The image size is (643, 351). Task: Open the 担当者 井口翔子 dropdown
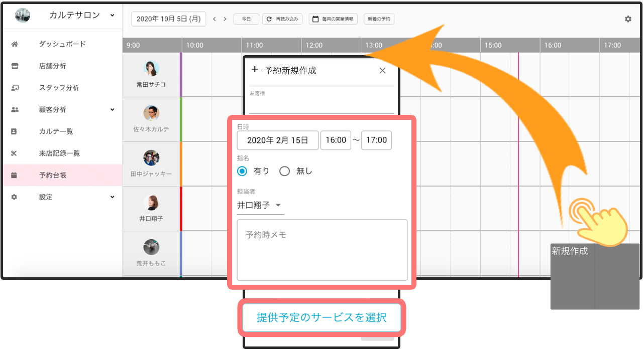point(260,205)
